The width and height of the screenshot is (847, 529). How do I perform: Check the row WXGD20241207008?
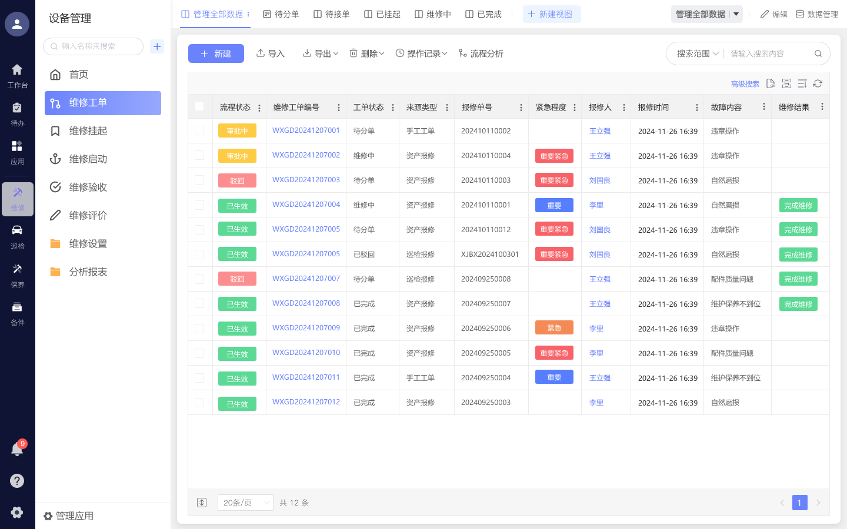click(x=199, y=303)
